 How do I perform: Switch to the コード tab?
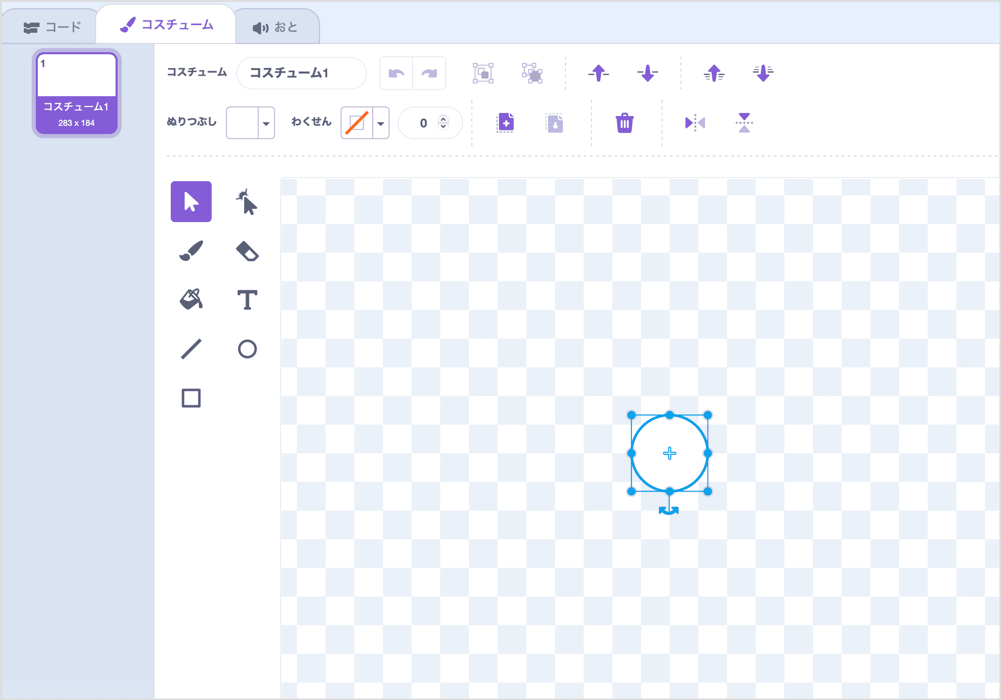52,27
